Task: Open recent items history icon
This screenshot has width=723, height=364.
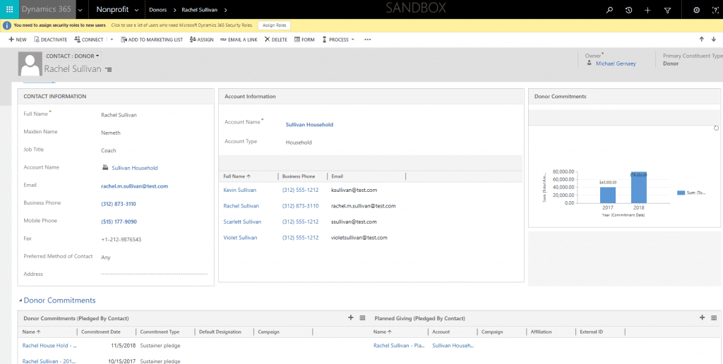Action: [628, 10]
